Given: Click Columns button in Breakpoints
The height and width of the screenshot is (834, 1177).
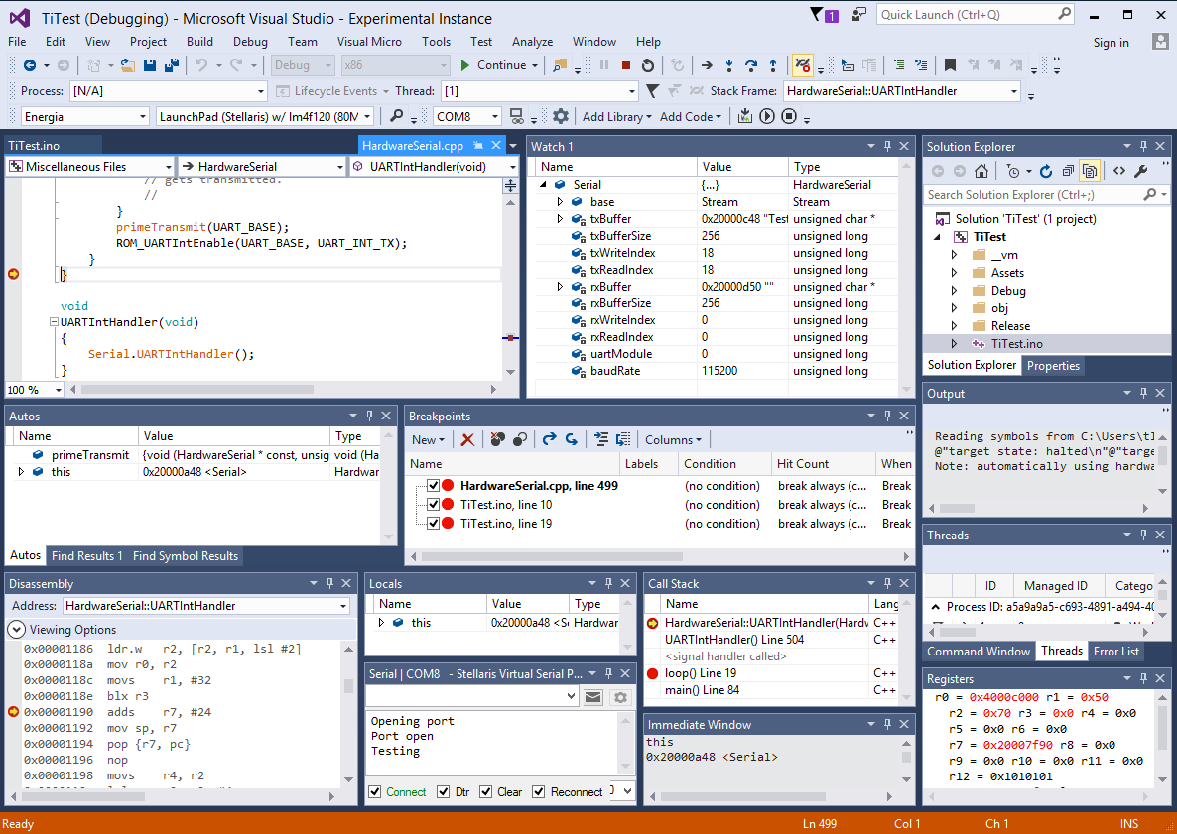Looking at the screenshot, I should (x=673, y=439).
